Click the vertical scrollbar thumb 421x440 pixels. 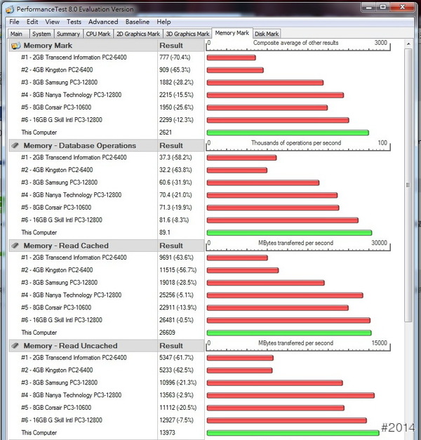click(408, 185)
